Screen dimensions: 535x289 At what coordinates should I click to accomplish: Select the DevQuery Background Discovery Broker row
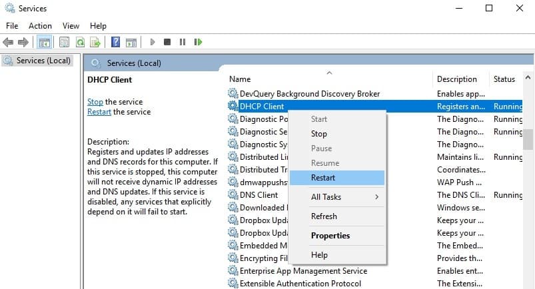374,93
